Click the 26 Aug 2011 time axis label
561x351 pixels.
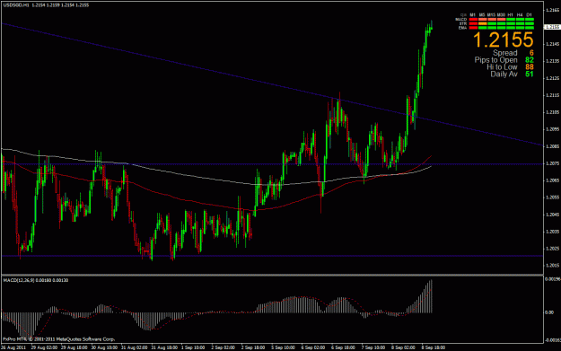coord(13,347)
